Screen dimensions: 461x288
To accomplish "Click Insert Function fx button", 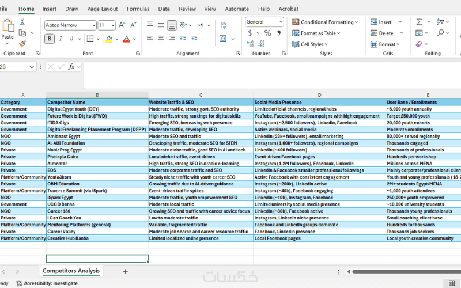I will (x=71, y=67).
